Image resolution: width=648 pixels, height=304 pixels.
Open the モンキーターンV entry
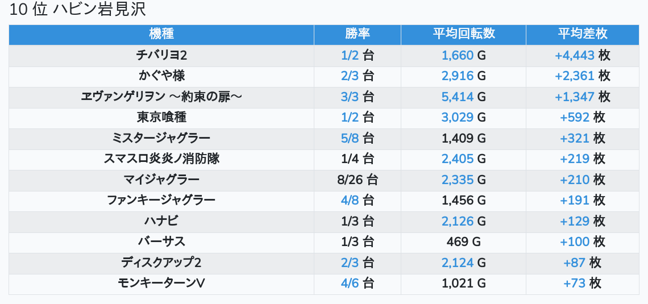161,283
